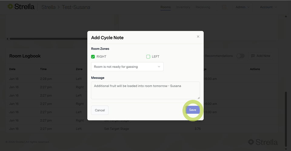Click the Strella footer logo

tap(263, 142)
